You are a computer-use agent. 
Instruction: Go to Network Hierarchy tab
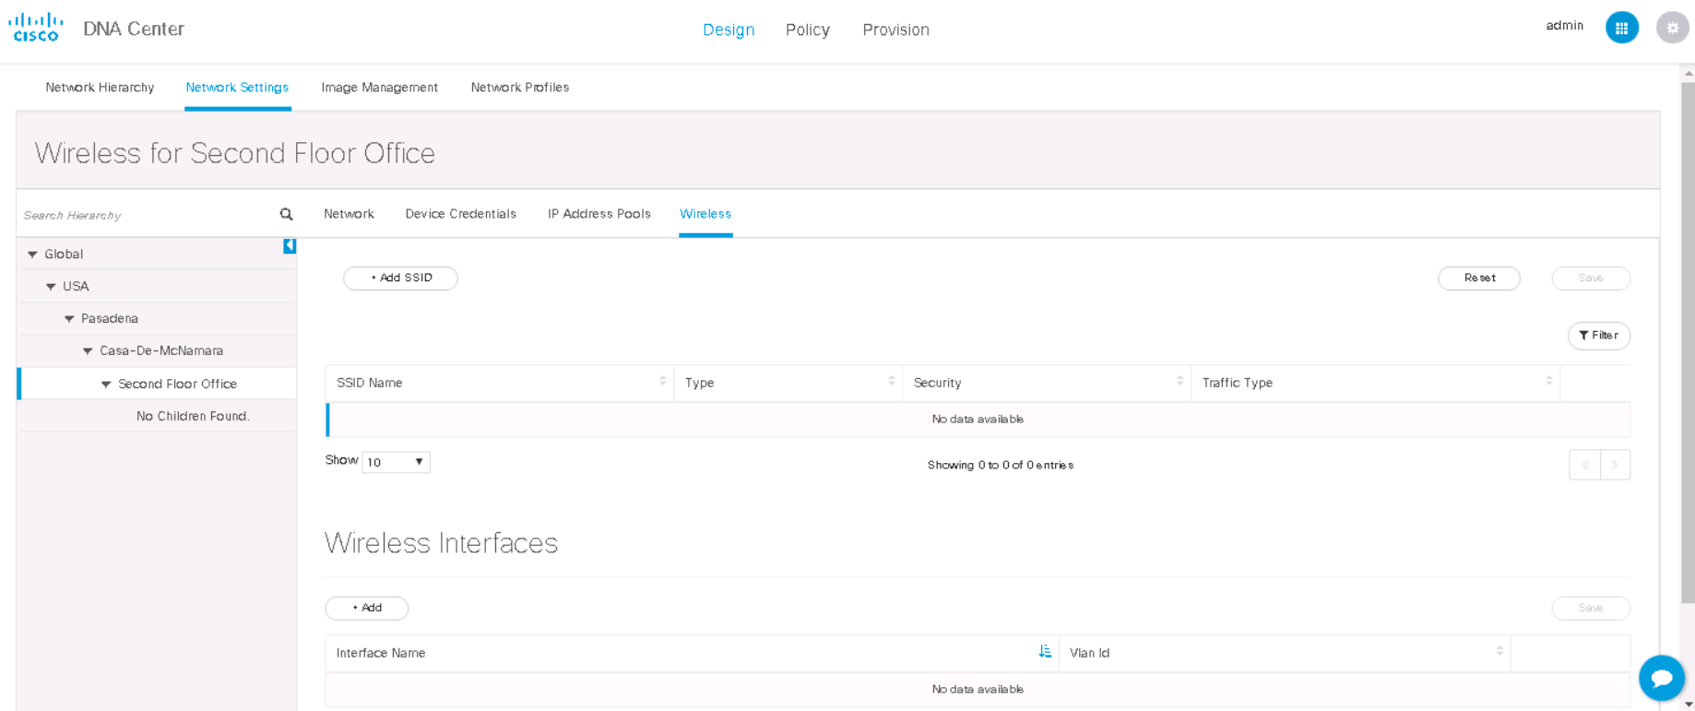pos(100,88)
